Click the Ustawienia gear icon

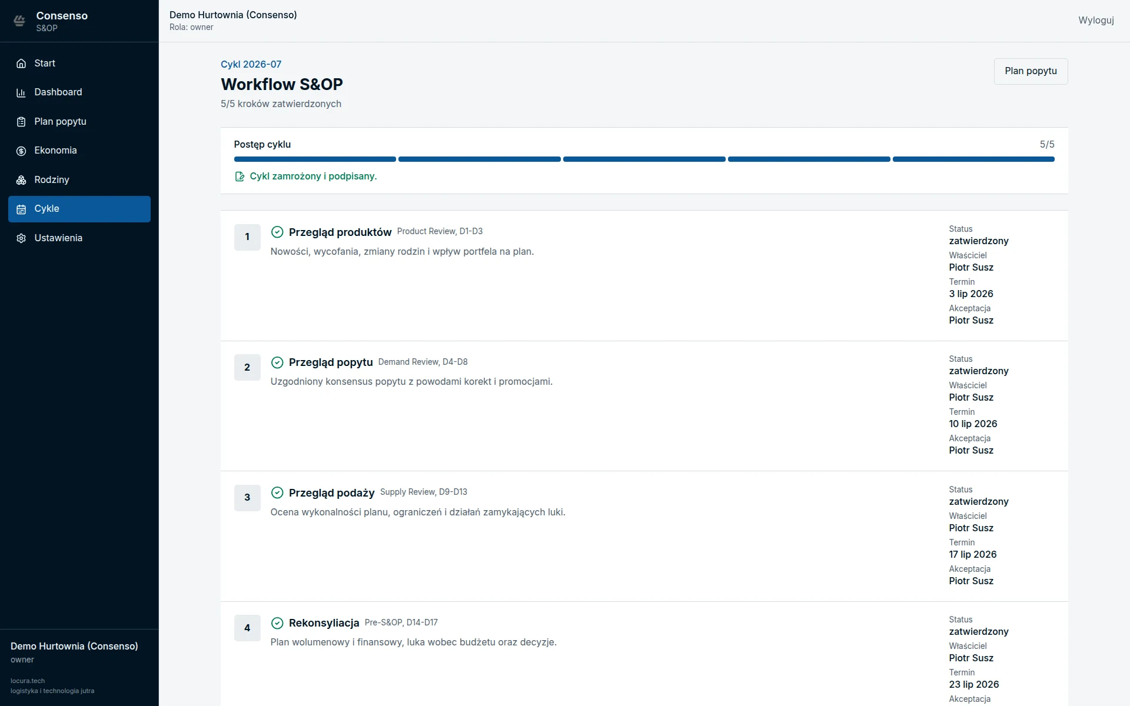[21, 238]
